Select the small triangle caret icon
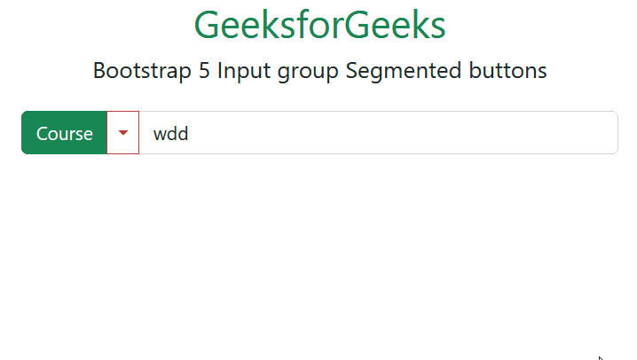This screenshot has height=360, width=637. [x=123, y=133]
